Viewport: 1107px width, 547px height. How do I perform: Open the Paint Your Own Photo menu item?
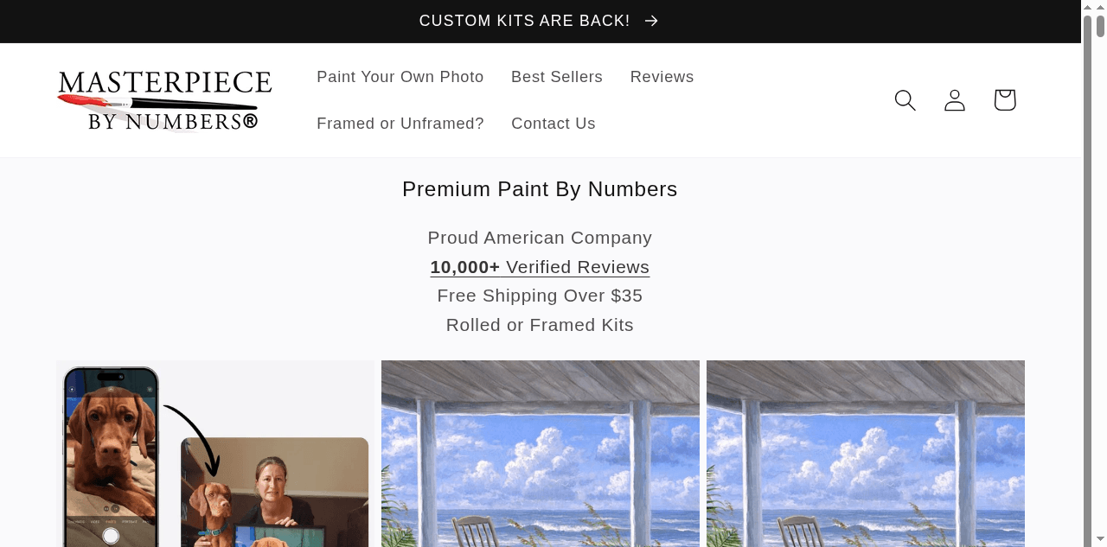(x=400, y=77)
